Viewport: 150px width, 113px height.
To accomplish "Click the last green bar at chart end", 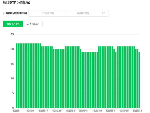I will (139, 80).
